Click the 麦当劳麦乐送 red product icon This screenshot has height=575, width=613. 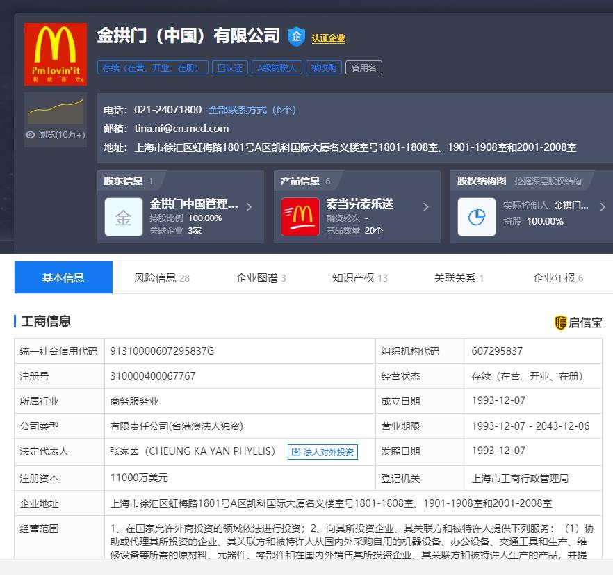pos(300,218)
